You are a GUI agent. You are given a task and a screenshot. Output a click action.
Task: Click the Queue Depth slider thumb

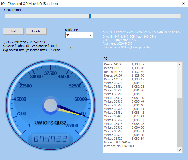click(90, 16)
